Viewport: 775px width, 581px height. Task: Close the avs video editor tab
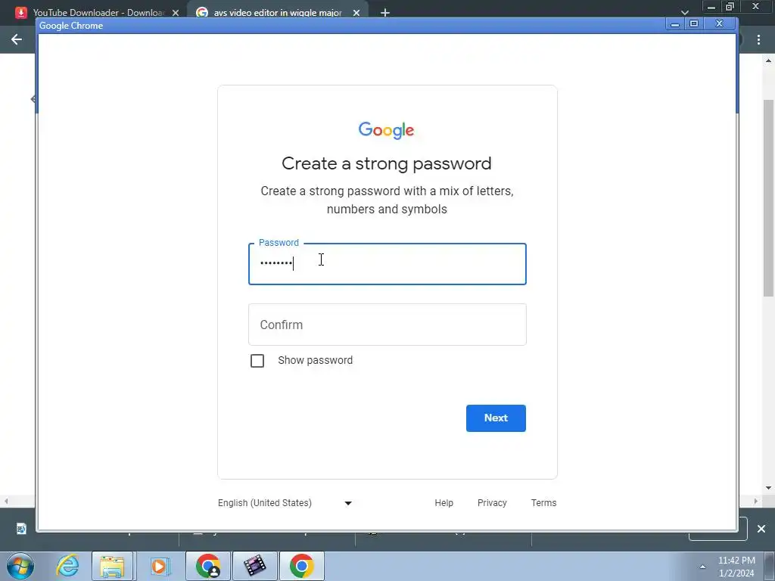(x=356, y=13)
